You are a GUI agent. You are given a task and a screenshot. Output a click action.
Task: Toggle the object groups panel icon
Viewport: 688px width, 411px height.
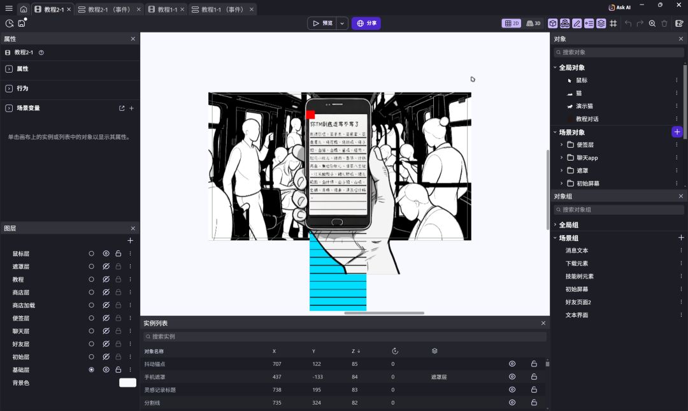[565, 24]
